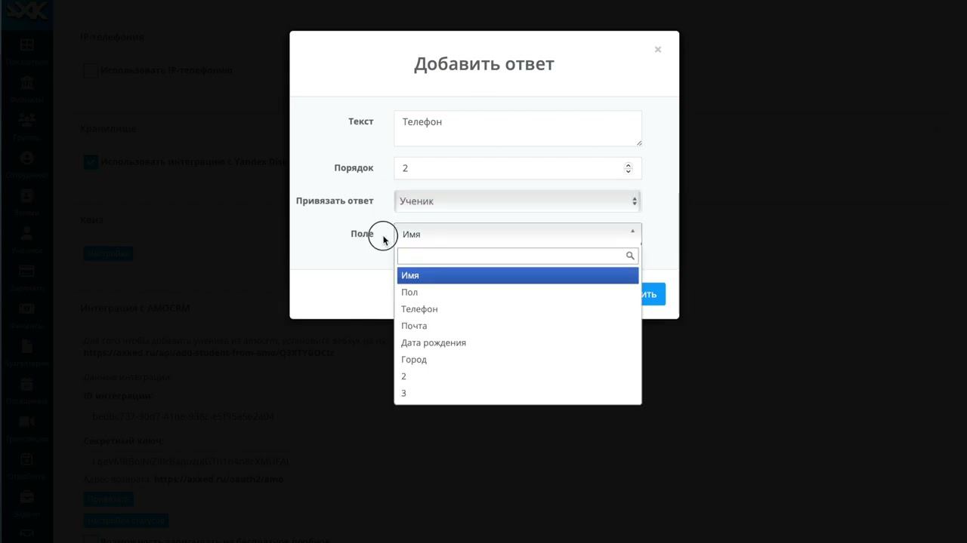Open Сотрудники icon in sidebar
This screenshot has height=543, width=967.
click(x=26, y=158)
